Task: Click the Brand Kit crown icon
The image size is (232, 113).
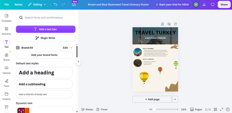Action: tap(71, 48)
